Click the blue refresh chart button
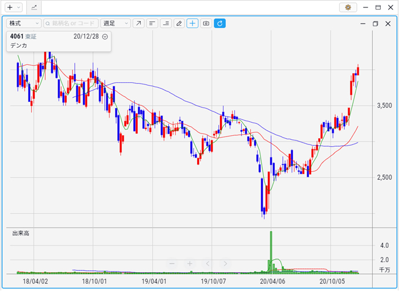The width and height of the screenshot is (399, 291). coord(220,23)
